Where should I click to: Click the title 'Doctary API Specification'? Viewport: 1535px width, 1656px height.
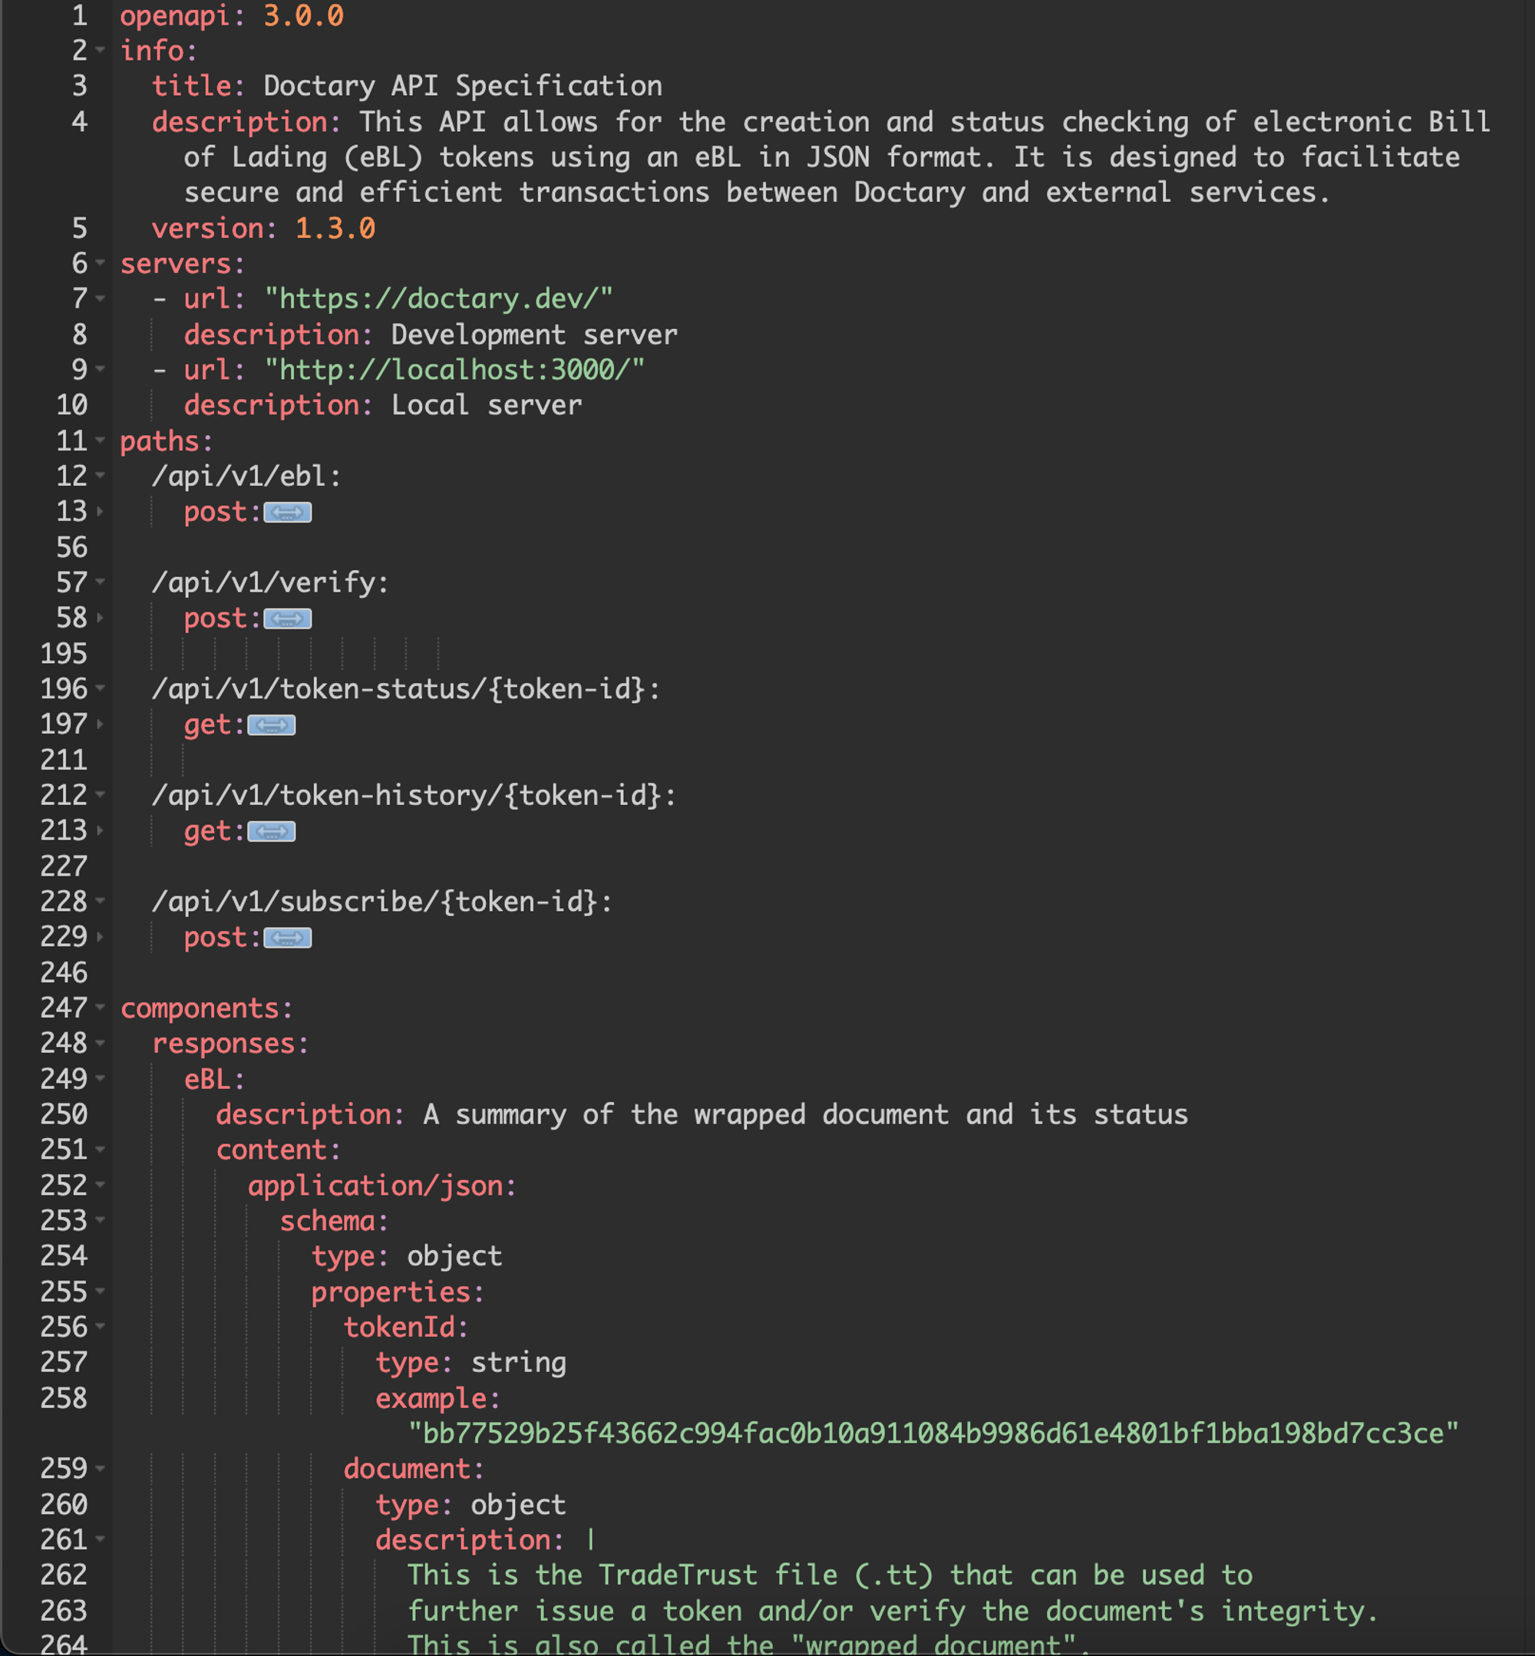(x=463, y=85)
